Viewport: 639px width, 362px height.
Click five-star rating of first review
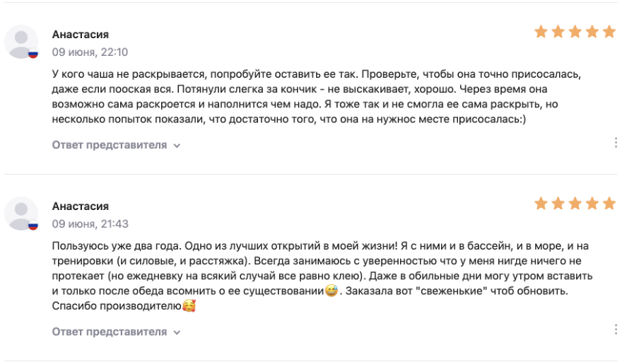[x=575, y=31]
